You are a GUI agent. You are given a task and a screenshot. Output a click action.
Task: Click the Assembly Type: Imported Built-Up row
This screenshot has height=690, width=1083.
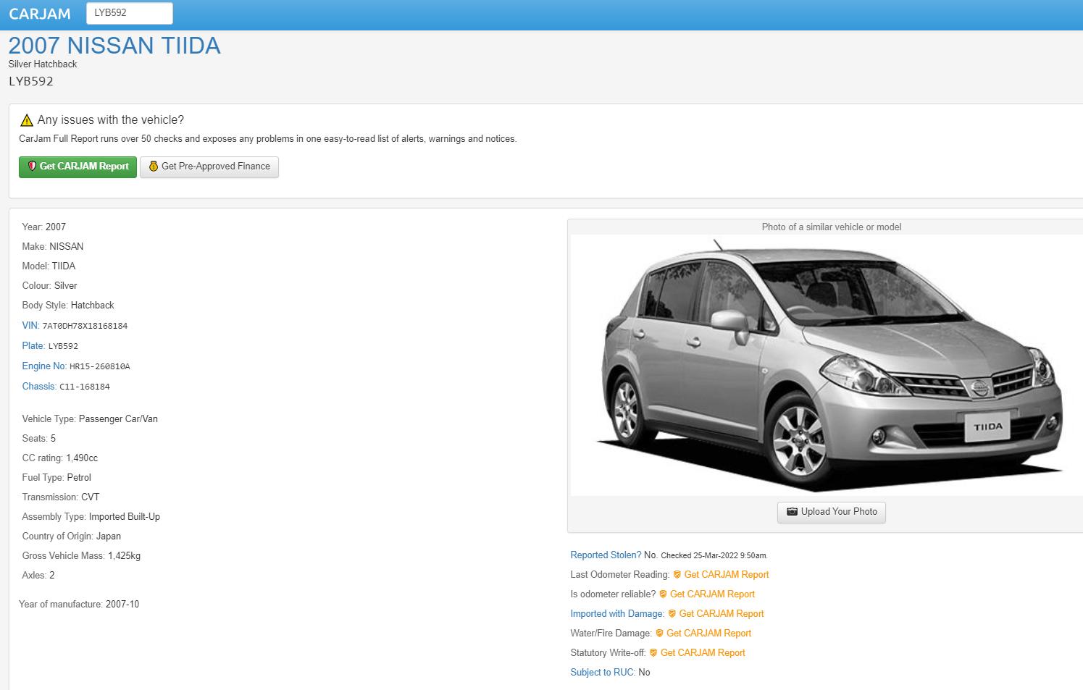click(x=91, y=516)
